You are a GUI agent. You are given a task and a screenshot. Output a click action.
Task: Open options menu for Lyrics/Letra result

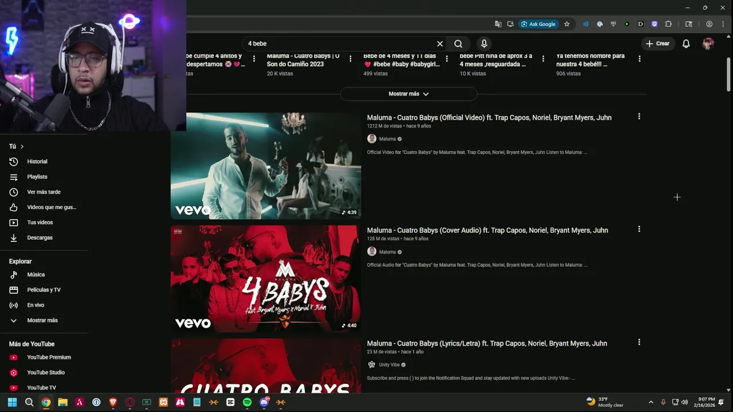point(639,342)
